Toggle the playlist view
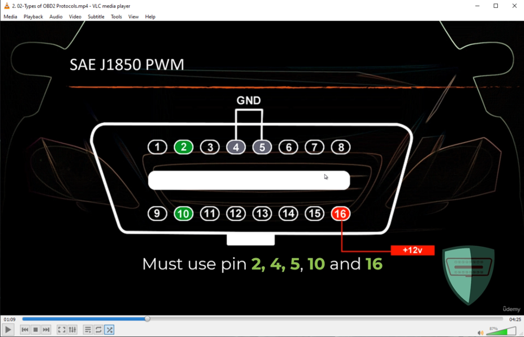 (88, 330)
